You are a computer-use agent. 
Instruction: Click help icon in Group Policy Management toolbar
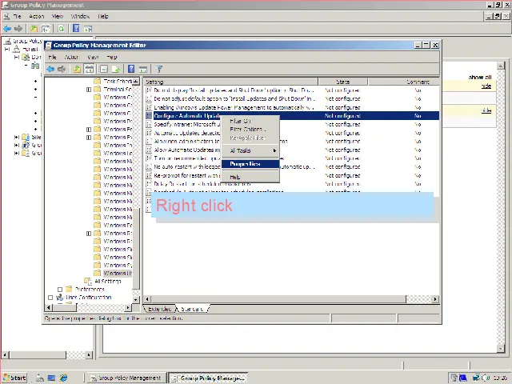point(76,29)
